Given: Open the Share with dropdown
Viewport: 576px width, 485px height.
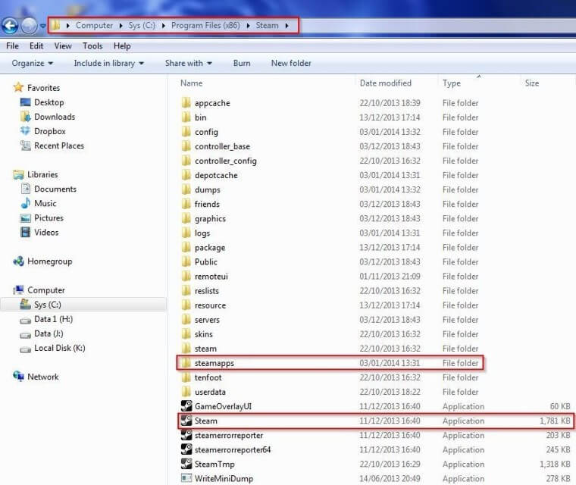Looking at the screenshot, I should click(x=189, y=63).
